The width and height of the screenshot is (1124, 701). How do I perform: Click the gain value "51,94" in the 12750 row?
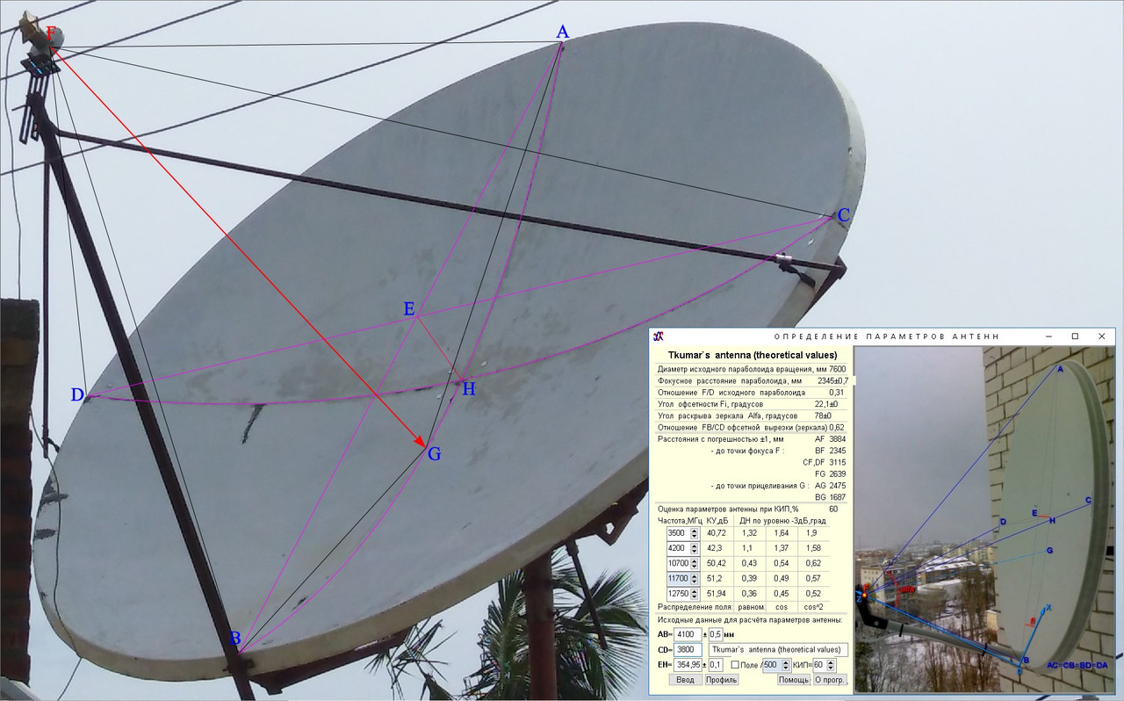click(x=717, y=594)
